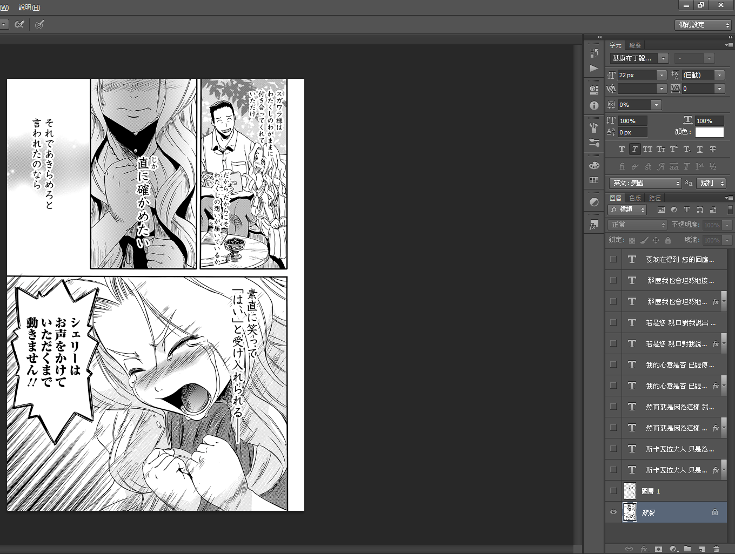This screenshot has height=554, width=735.
Task: Open the Styles fx panel icon
Action: pos(594,225)
